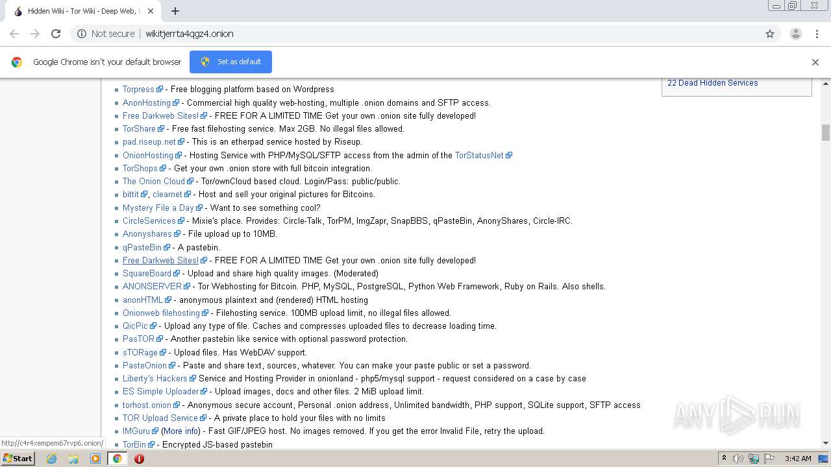The width and height of the screenshot is (831, 467).
Task: Launch Internet Explorer from taskbar
Action: click(x=52, y=459)
